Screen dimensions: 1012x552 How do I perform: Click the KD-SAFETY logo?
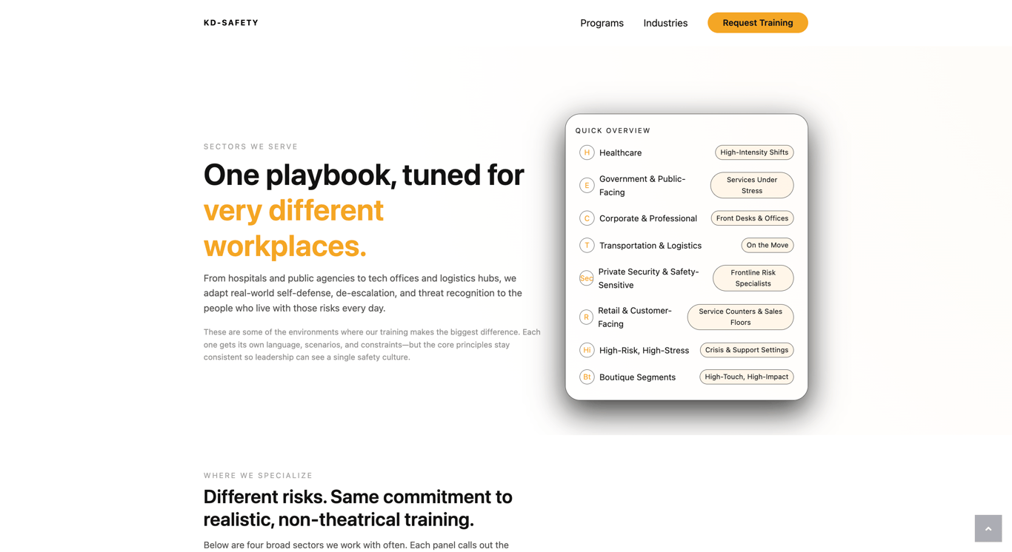231,23
